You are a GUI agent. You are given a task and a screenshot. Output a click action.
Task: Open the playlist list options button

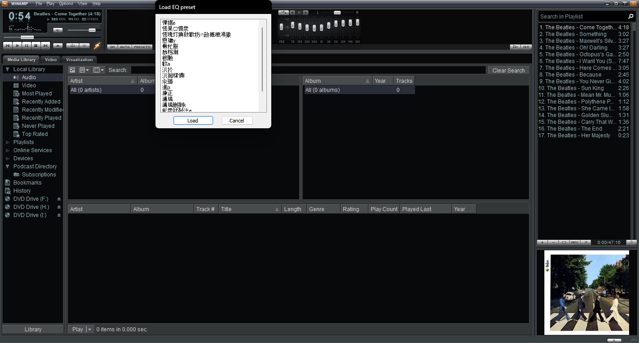585,242
